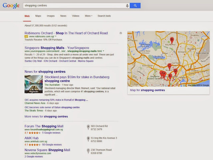This screenshot has width=213, height=160.
Task: Click the Singapore map image
Action: point(168,59)
